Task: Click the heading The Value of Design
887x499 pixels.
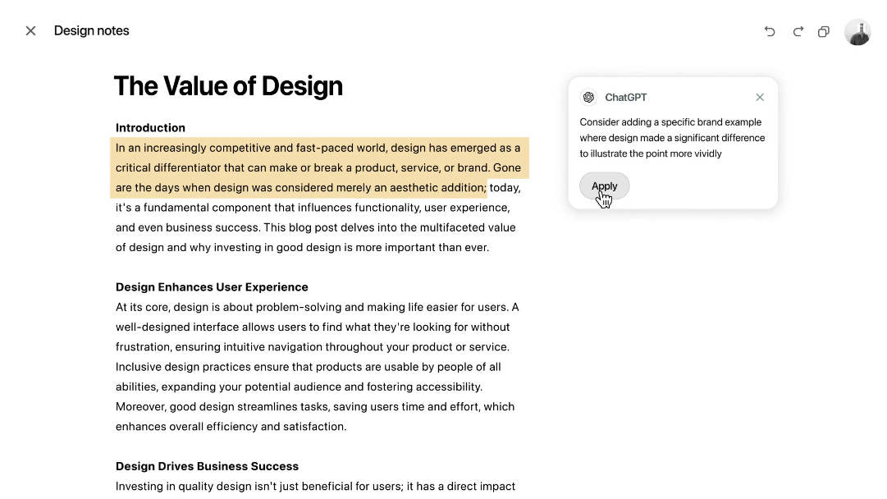Action: point(229,86)
